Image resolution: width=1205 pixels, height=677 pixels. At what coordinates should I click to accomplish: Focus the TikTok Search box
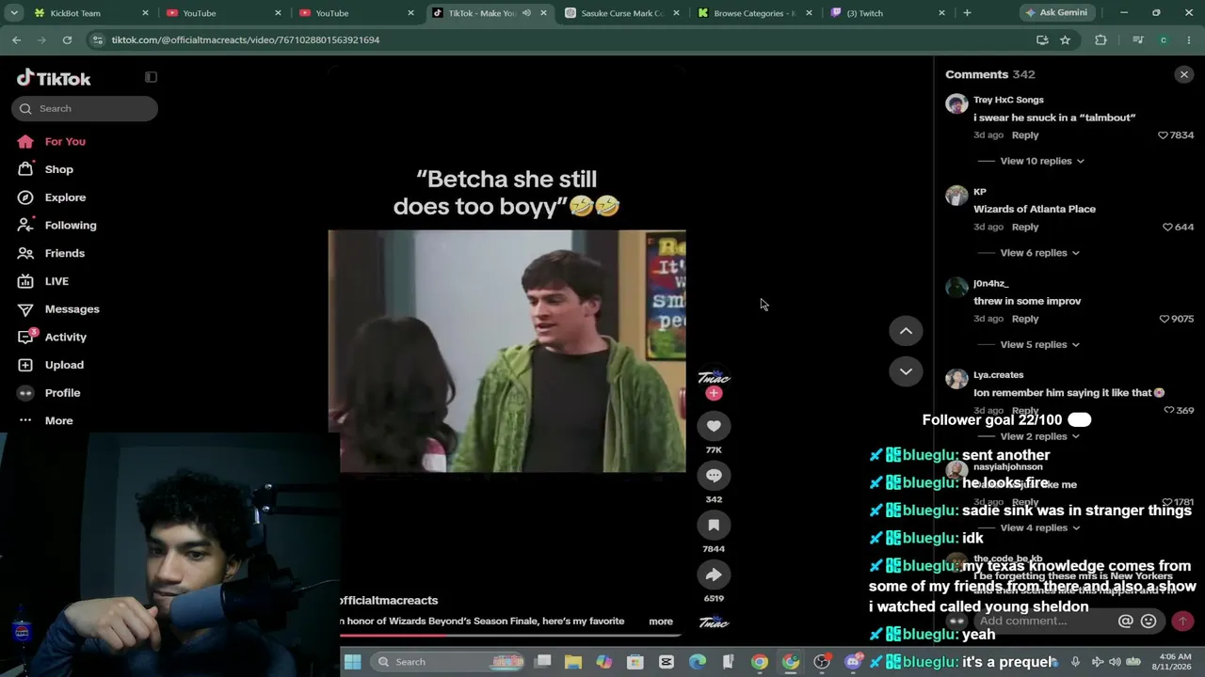[85, 108]
